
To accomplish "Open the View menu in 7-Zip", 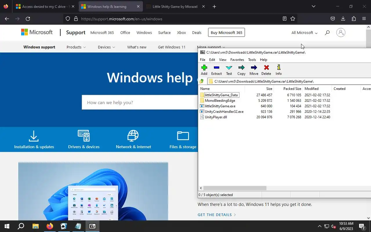I will pos(223,59).
